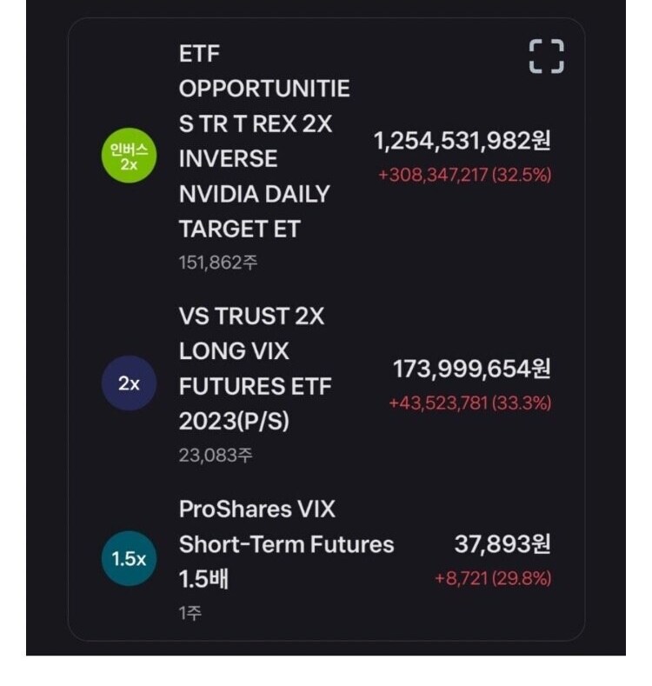Click the 2023(P/S) text line
The width and height of the screenshot is (652, 686).
tap(233, 421)
